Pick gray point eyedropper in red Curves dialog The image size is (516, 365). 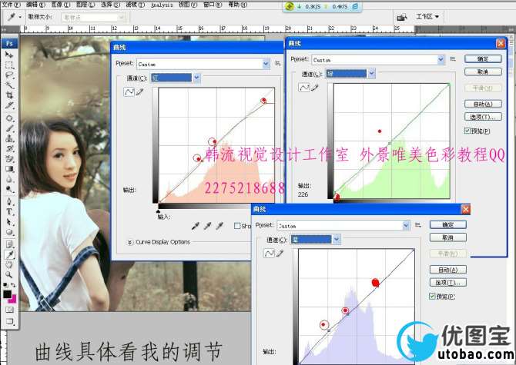(208, 226)
